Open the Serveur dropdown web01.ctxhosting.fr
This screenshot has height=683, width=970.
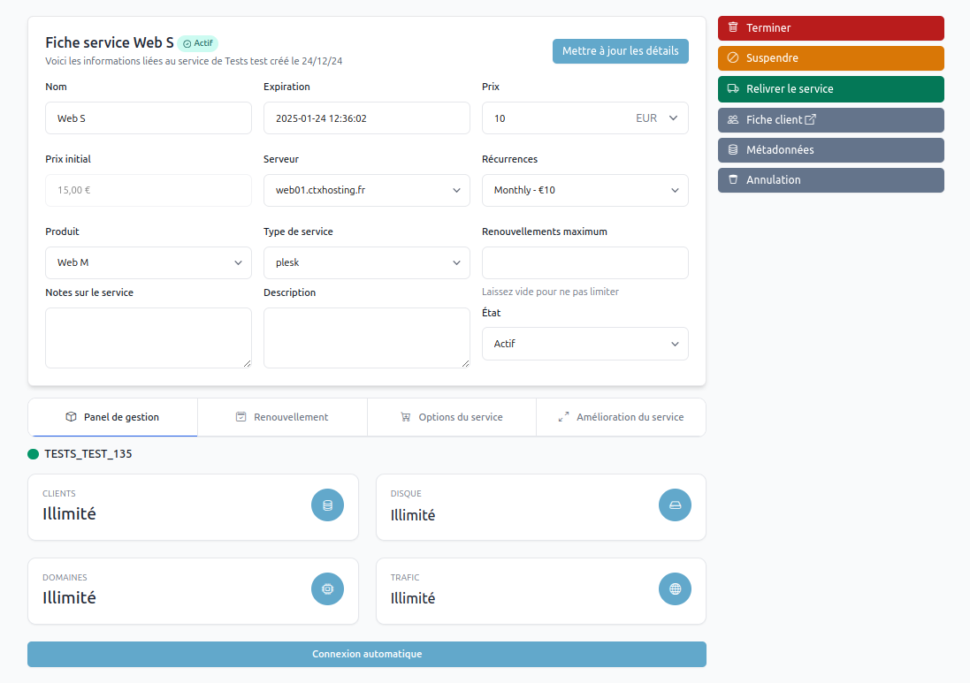[x=366, y=190]
